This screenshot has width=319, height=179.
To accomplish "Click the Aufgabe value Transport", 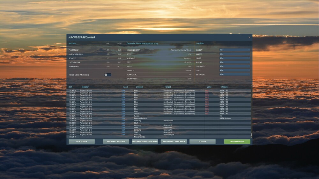I will pyautogui.click(x=187, y=58).
